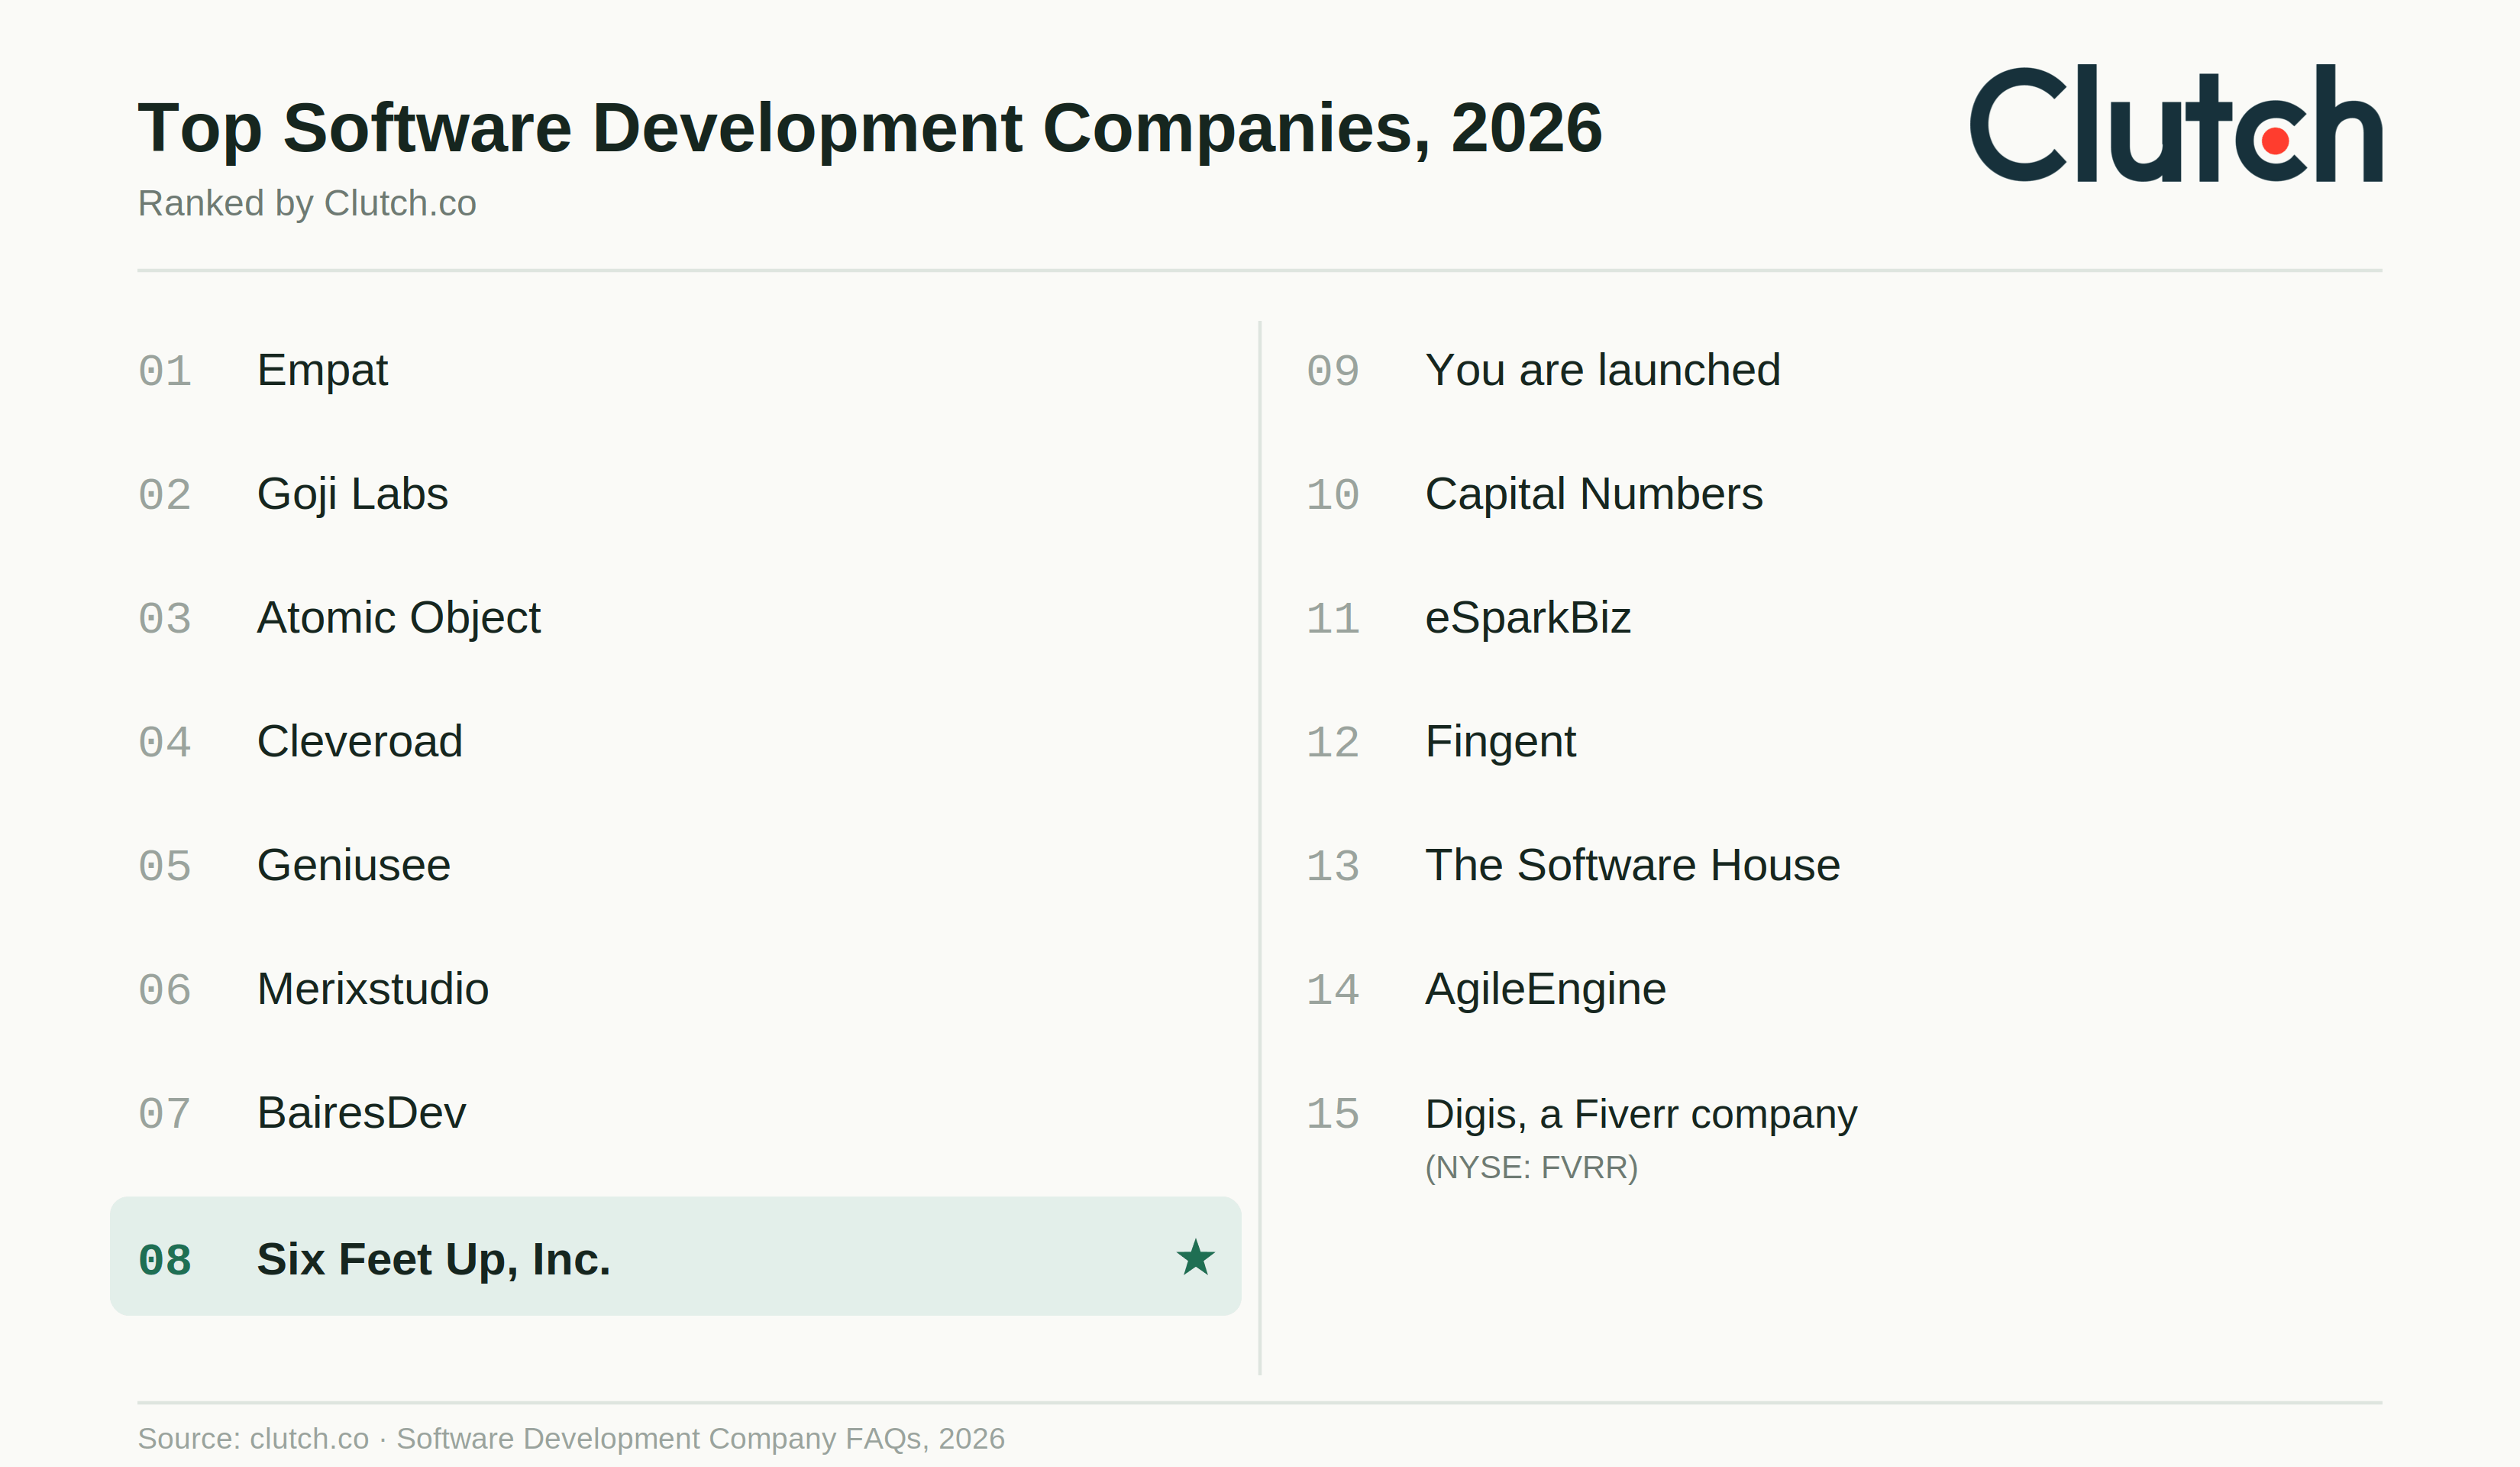Click the 'Ranked by Clutch.co' subtitle

307,203
